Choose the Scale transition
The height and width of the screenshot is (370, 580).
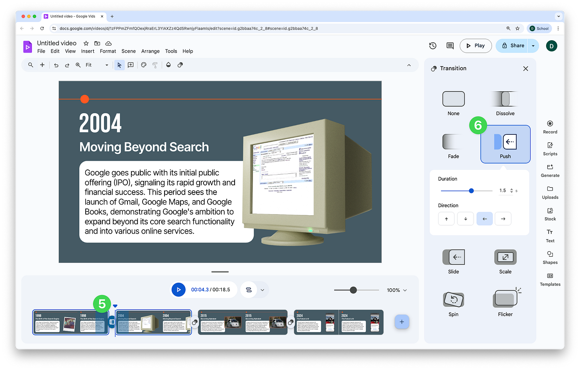tap(505, 262)
